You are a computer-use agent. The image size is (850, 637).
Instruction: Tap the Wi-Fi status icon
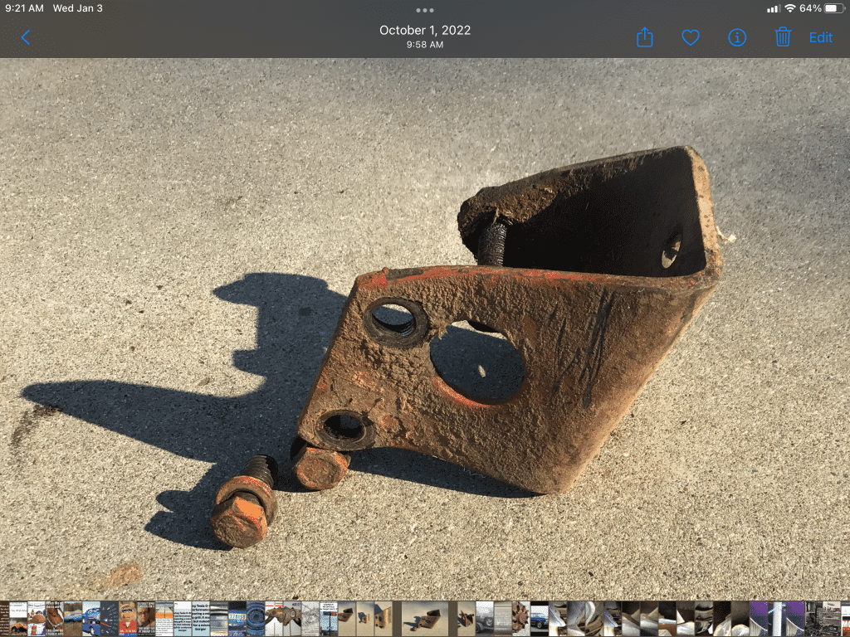(789, 8)
